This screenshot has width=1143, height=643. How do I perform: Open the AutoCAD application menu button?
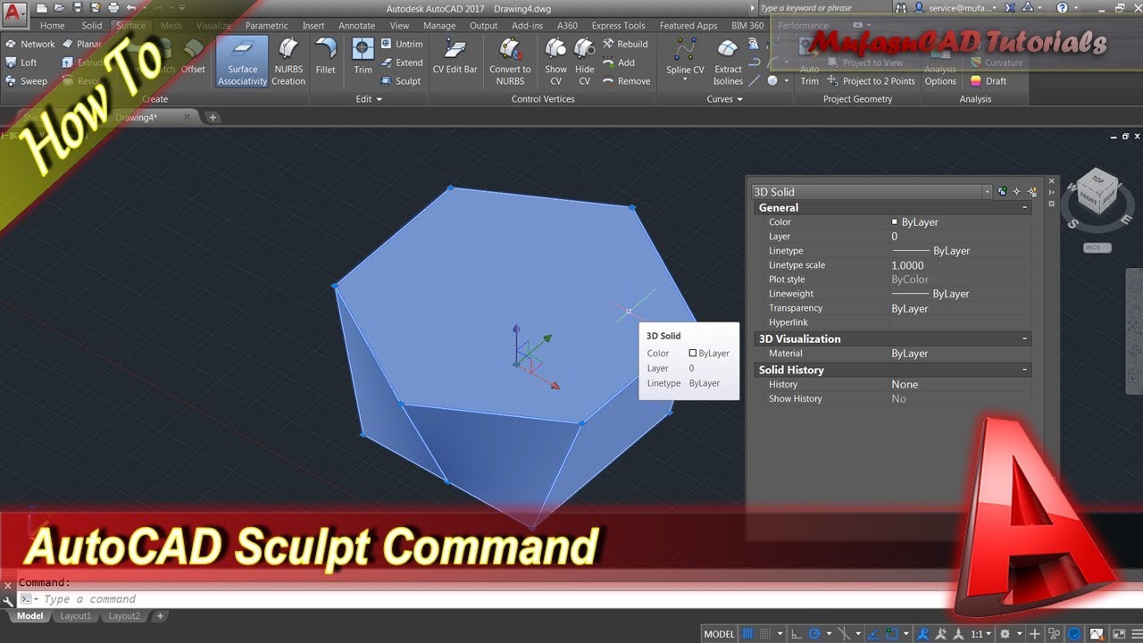pos(14,13)
